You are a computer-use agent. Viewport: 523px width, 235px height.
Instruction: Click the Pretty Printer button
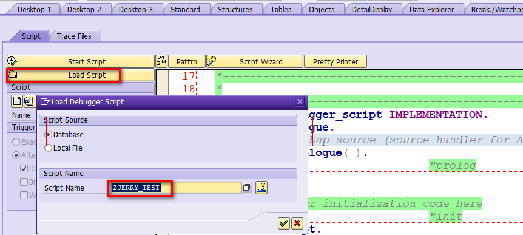pos(335,61)
